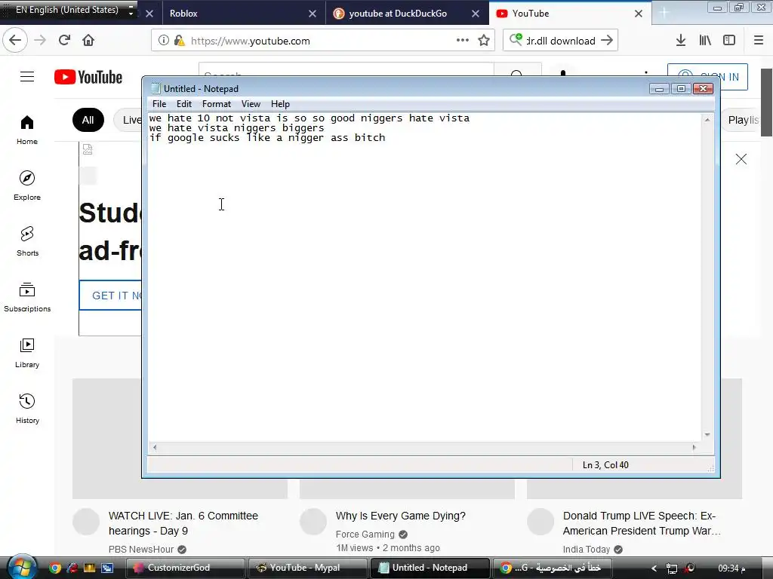773x579 pixels.
Task: Open the Format menu in Notepad
Action: (217, 104)
